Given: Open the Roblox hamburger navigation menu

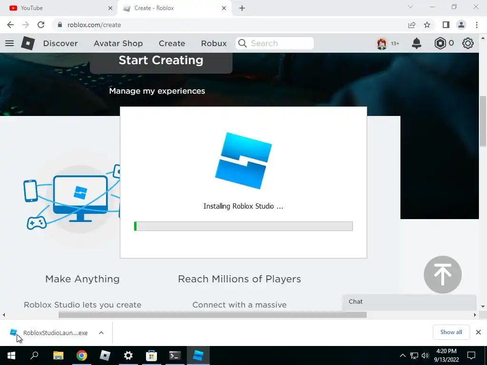Looking at the screenshot, I should point(10,43).
